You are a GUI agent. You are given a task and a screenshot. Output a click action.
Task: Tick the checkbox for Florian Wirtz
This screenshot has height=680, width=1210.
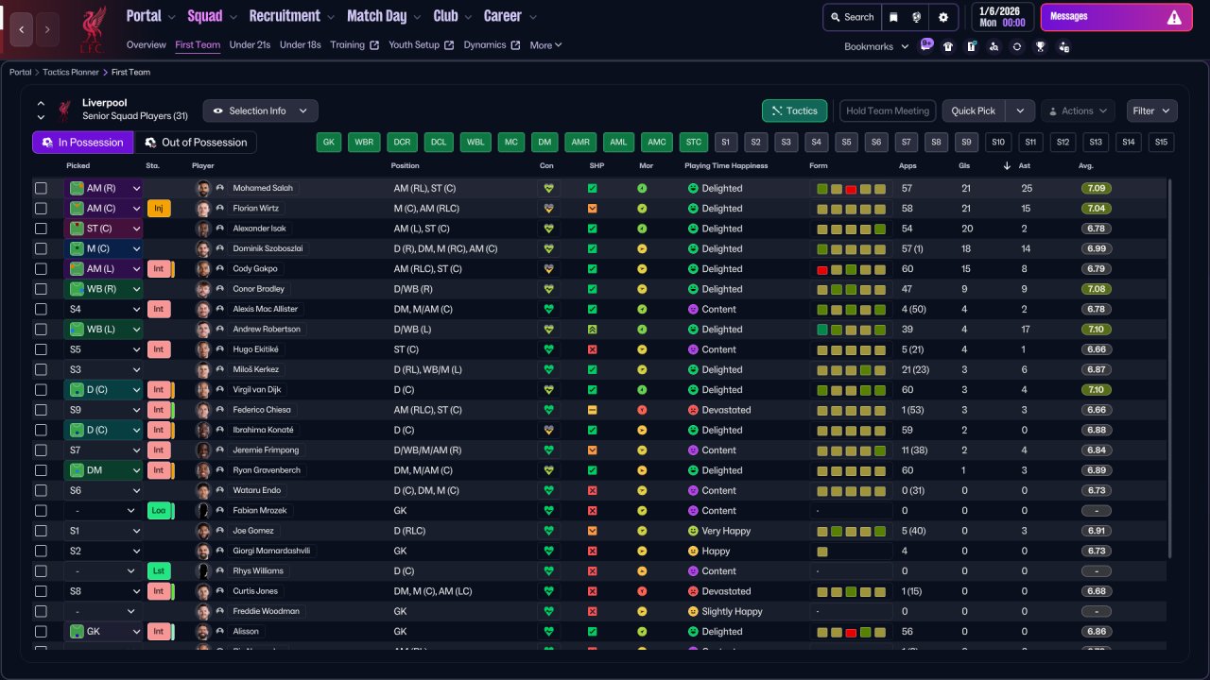coord(41,209)
